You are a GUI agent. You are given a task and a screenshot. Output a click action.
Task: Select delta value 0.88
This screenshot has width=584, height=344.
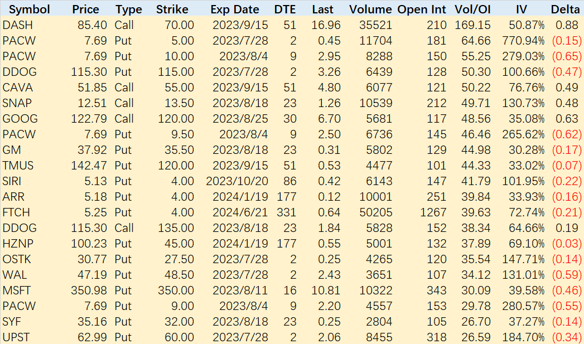point(567,25)
